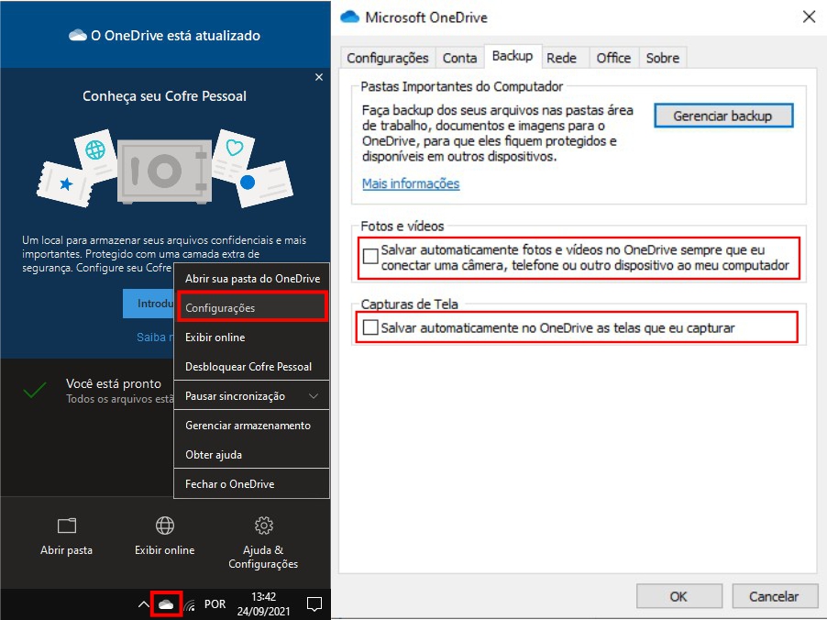Click the safe illustration in the promo

164,170
